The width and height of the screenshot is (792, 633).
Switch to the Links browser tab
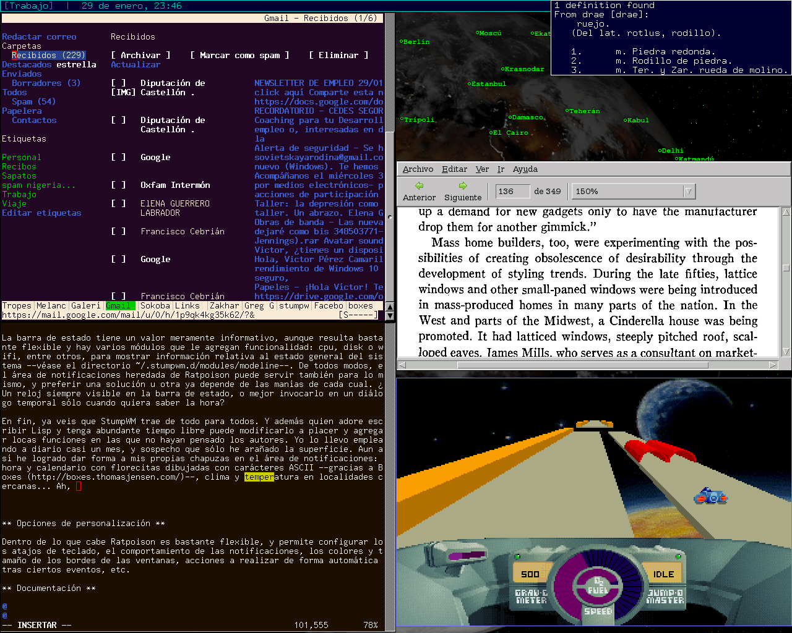point(187,305)
